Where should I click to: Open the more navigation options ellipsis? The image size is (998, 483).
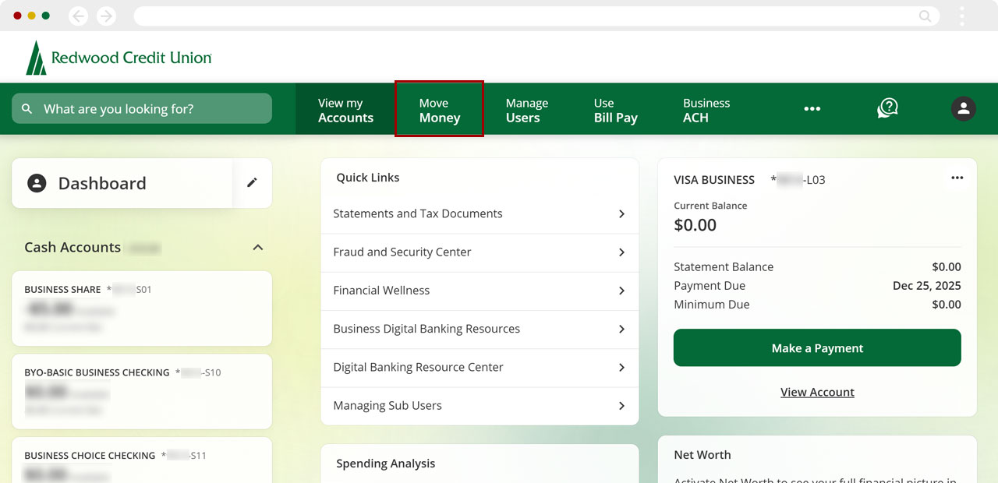(812, 109)
